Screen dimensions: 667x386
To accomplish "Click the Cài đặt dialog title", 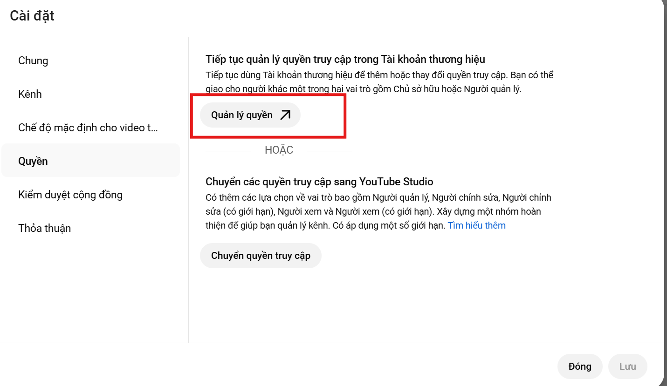I will [31, 15].
